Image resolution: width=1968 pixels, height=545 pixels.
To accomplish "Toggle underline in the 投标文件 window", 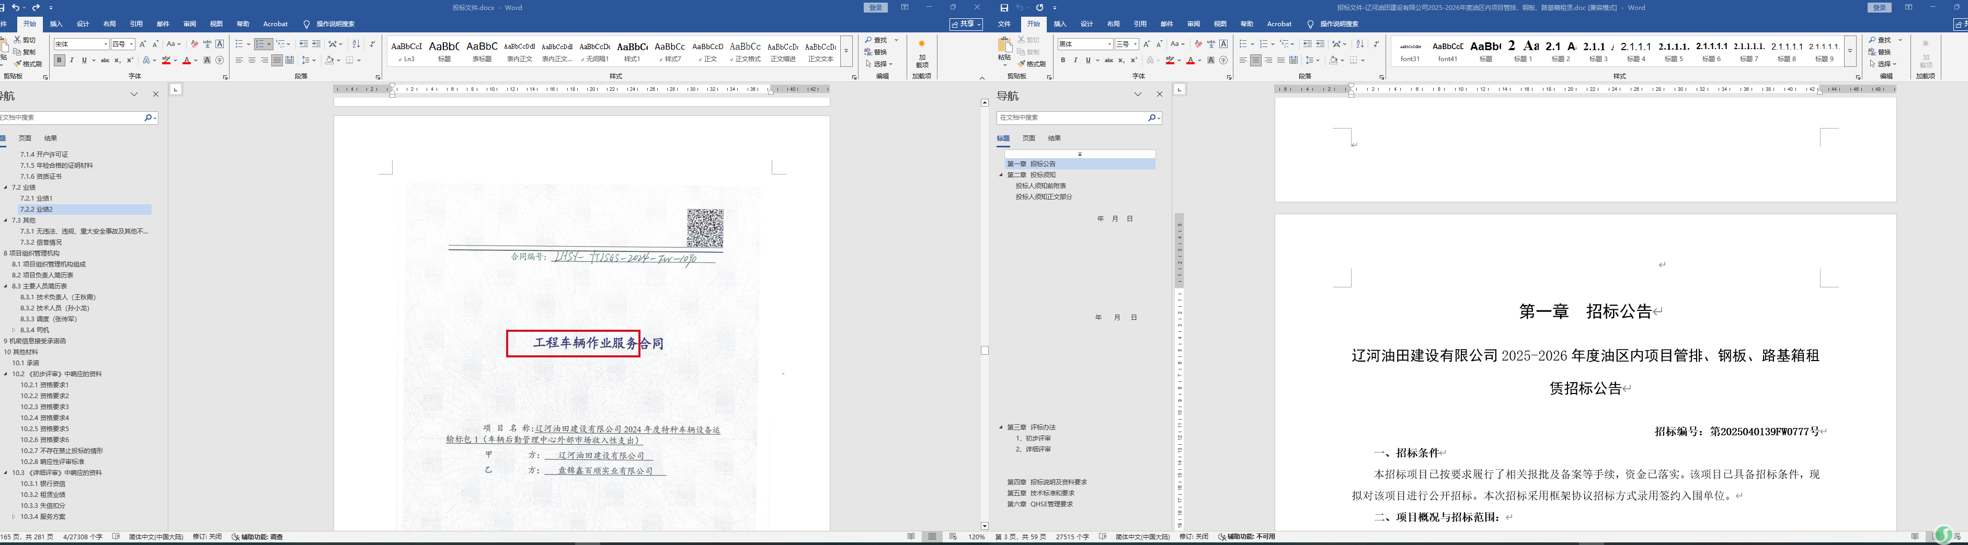I will point(84,60).
